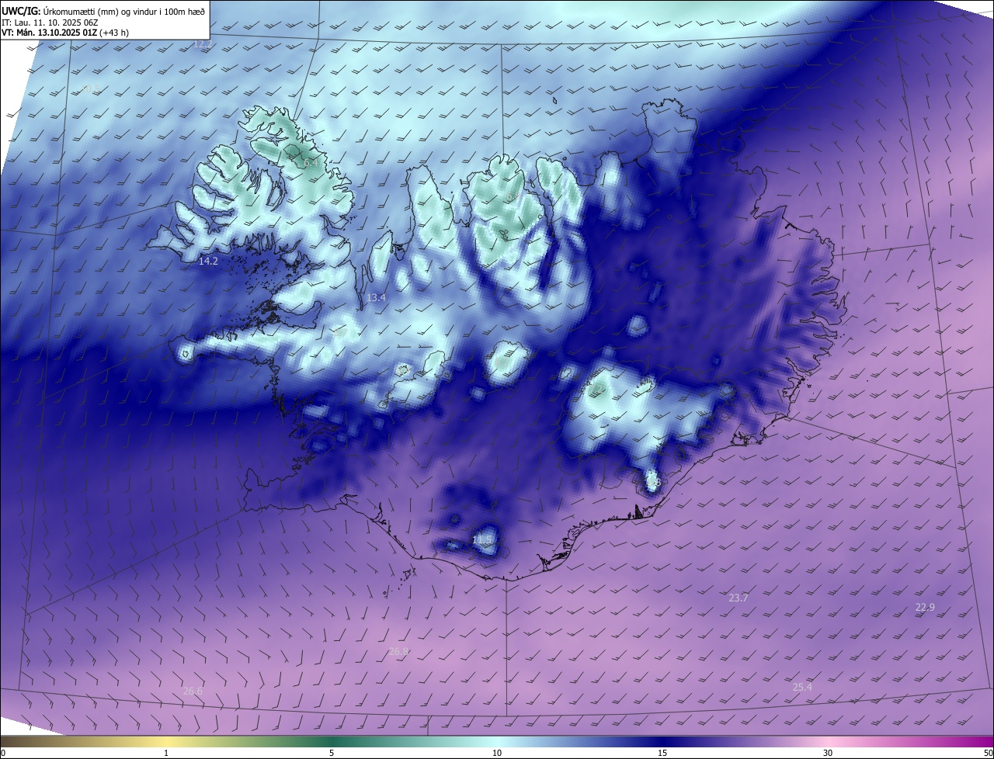Click the colorbar tick label 30
Screen dimensions: 994x759
828,753
